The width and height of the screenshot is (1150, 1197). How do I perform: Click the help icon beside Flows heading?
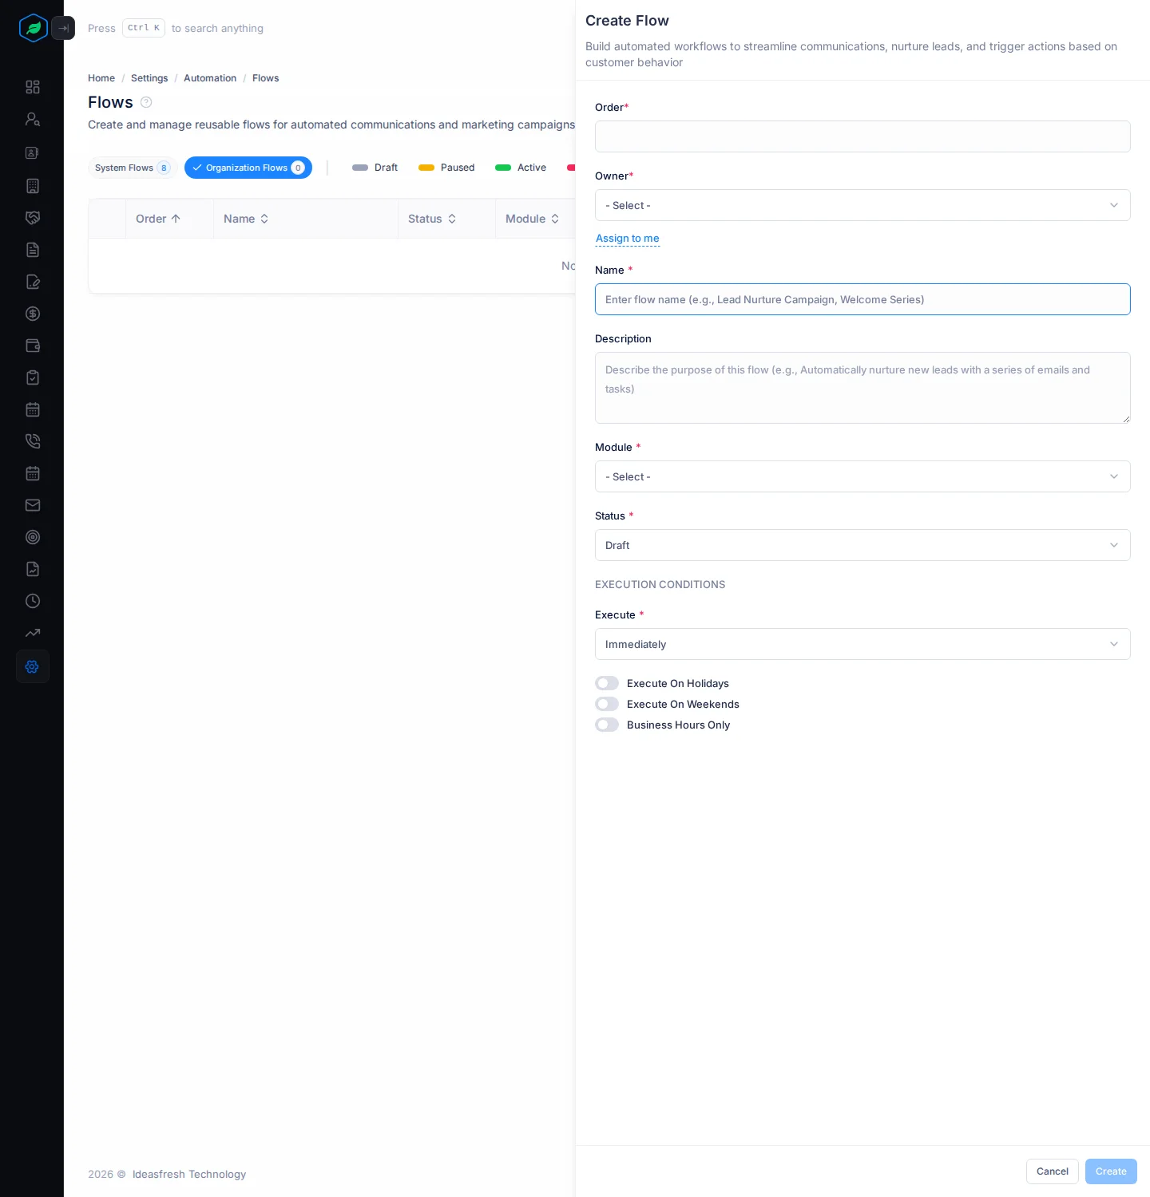tap(146, 102)
